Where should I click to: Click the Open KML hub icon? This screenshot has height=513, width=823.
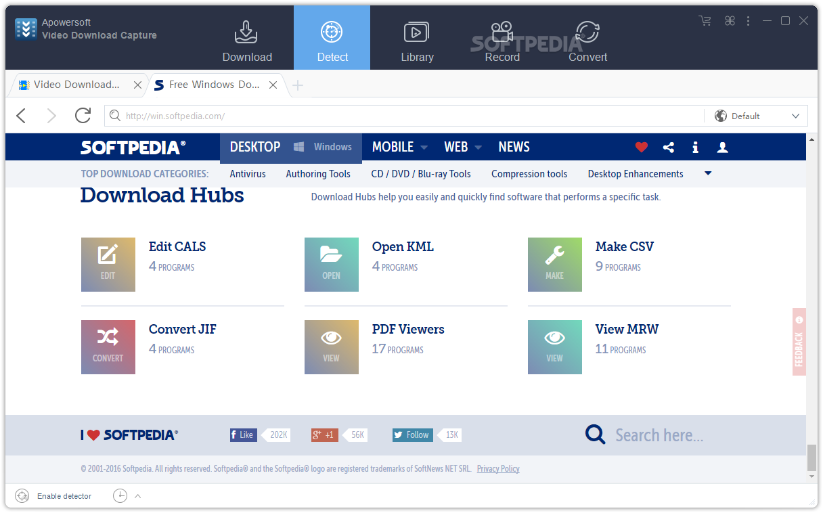tap(332, 265)
